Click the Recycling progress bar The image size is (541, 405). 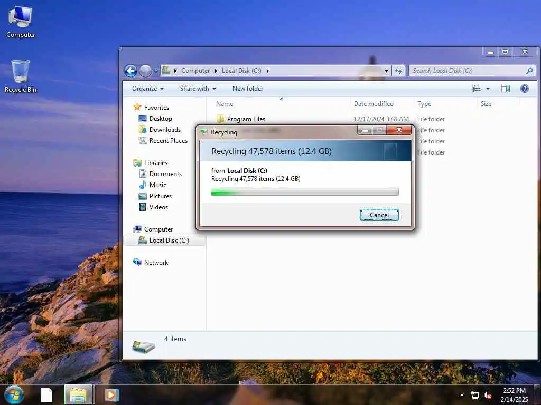(x=305, y=192)
